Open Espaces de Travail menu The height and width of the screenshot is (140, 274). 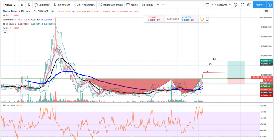[x=110, y=5]
